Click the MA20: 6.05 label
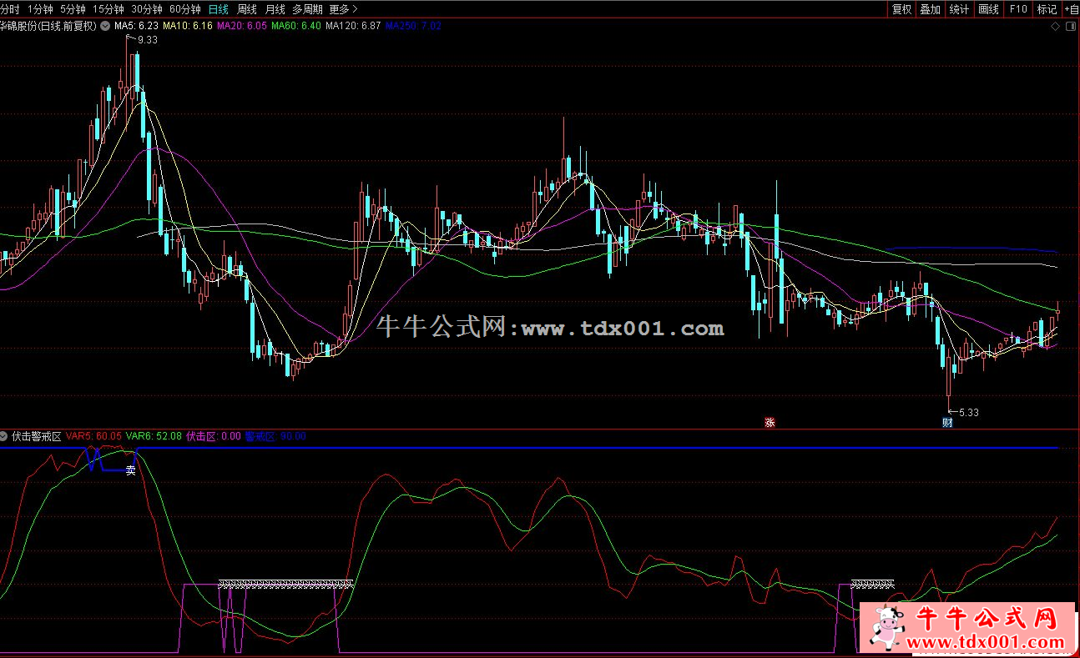 pyautogui.click(x=242, y=26)
